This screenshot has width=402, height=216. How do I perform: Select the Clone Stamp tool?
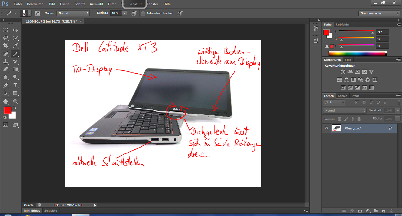(x=6, y=62)
